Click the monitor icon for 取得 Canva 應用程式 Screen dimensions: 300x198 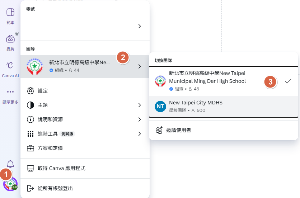point(31,168)
